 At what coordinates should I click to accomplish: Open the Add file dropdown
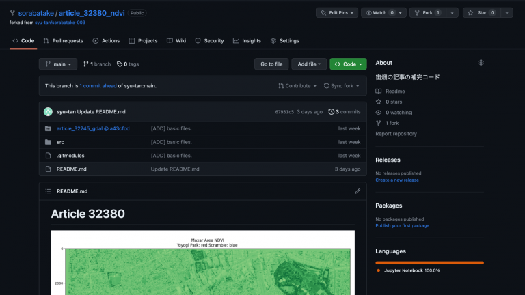coord(309,64)
